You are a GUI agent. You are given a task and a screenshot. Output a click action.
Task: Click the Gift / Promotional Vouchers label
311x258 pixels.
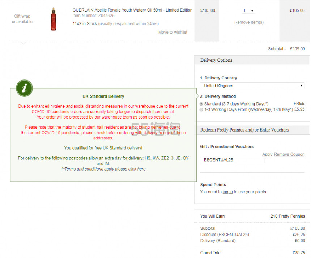pyautogui.click(x=227, y=147)
